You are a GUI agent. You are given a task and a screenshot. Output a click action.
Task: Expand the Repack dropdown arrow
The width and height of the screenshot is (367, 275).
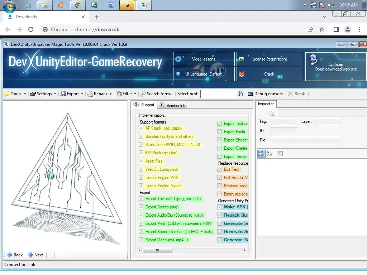point(110,94)
